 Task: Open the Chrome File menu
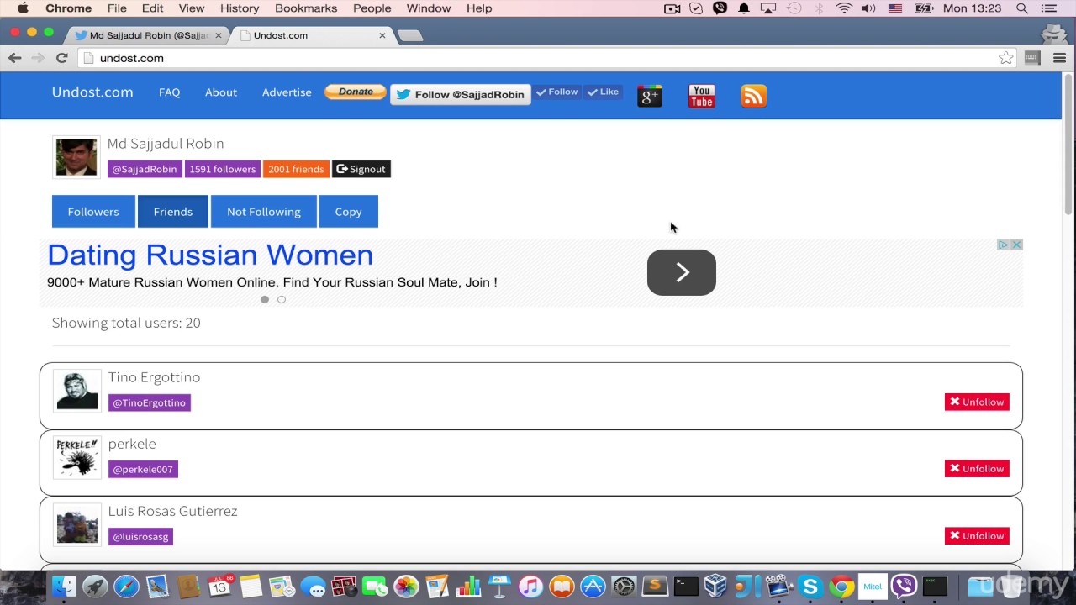click(117, 8)
